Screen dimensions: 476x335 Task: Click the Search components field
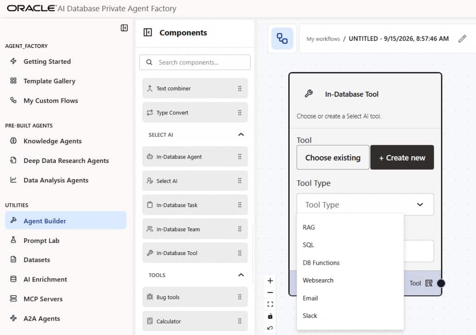point(195,62)
